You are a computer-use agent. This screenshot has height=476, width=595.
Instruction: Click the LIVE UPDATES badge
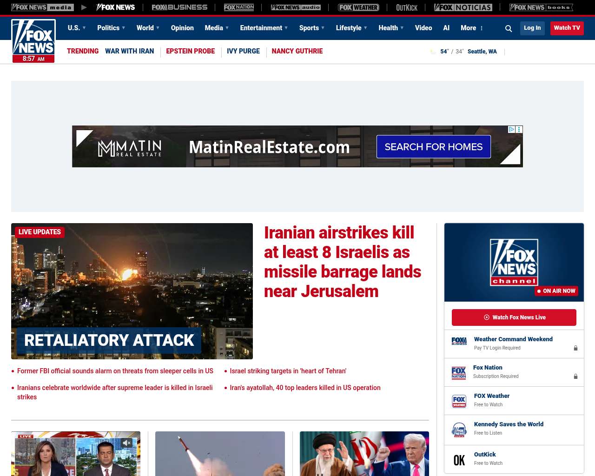pyautogui.click(x=40, y=232)
